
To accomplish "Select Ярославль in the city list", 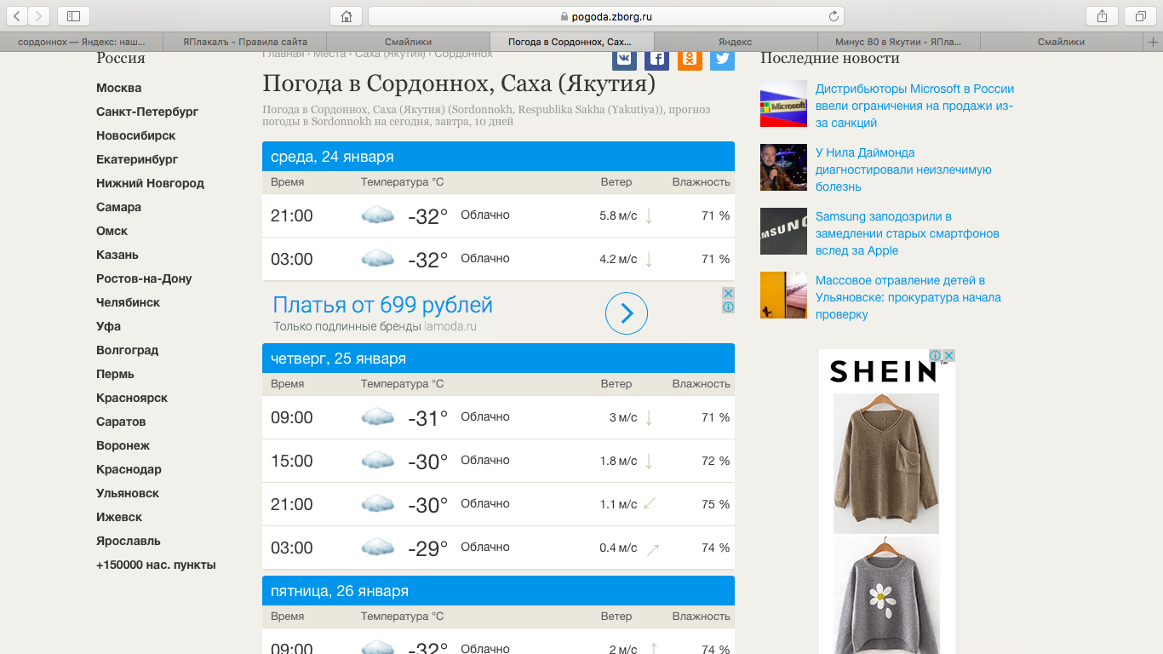I will tap(129, 541).
